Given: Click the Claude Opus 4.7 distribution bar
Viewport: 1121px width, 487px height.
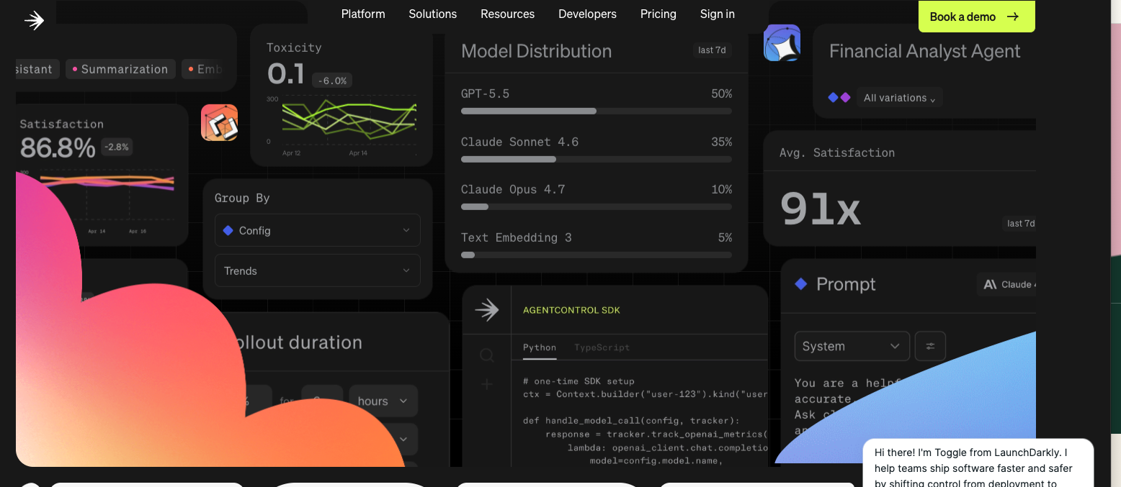Looking at the screenshot, I should click(x=597, y=207).
